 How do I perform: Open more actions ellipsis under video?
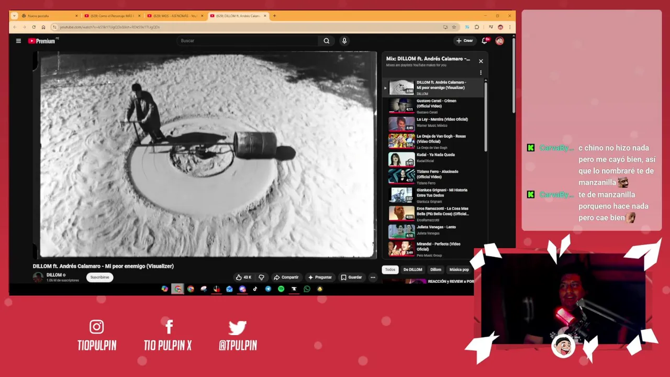point(373,277)
